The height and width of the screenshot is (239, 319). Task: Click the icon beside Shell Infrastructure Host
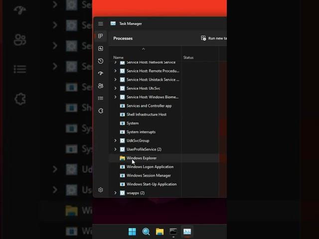pos(122,115)
